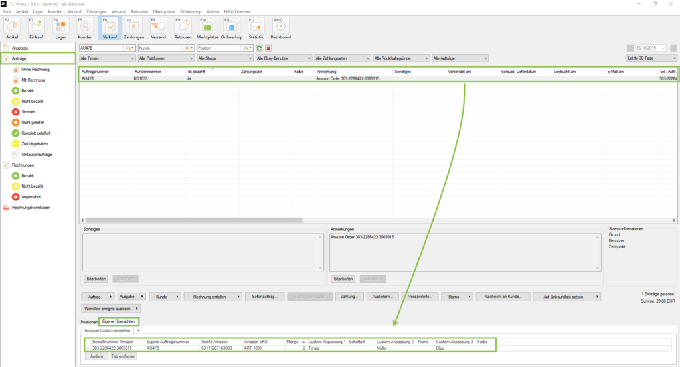Select Komplett geliefert in the sidebar

click(35, 133)
